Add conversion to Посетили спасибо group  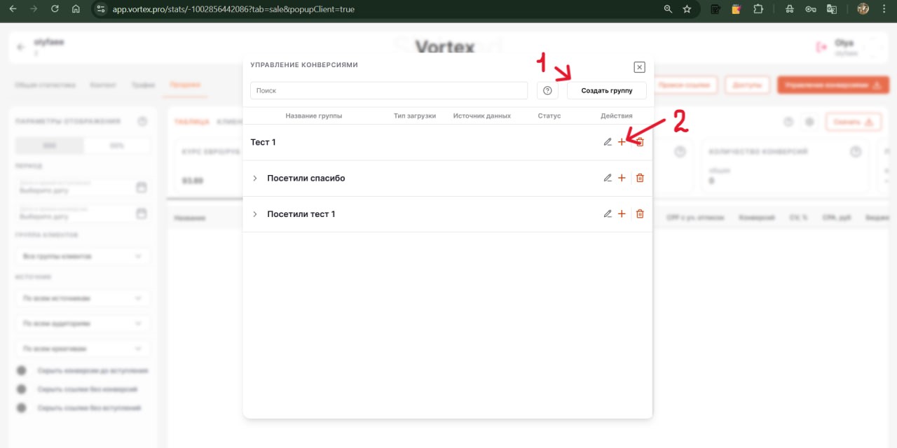(x=622, y=178)
